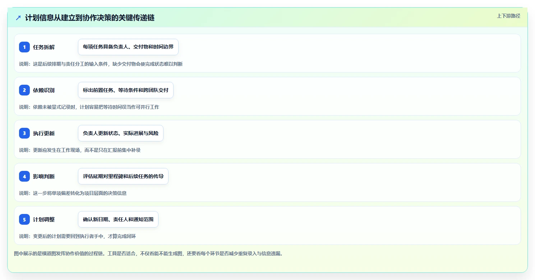Click the box 评估延期对里程碑和后续任务的传导
Screen dimensions: 535x280
(123, 176)
